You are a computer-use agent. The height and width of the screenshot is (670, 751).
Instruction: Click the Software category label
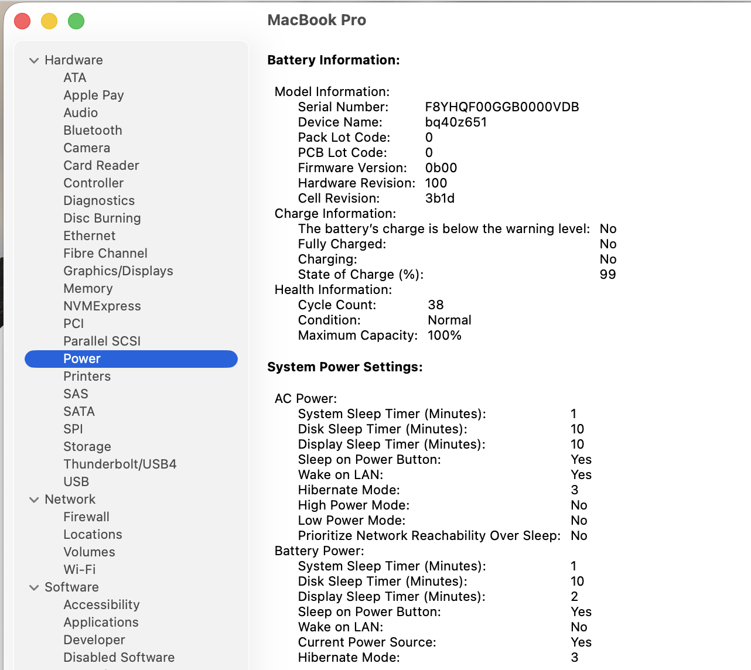point(71,587)
